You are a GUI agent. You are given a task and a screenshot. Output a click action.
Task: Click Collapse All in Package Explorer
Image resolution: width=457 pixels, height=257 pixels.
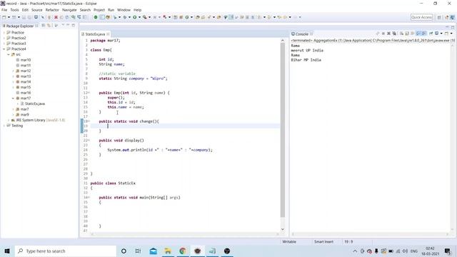click(x=43, y=26)
